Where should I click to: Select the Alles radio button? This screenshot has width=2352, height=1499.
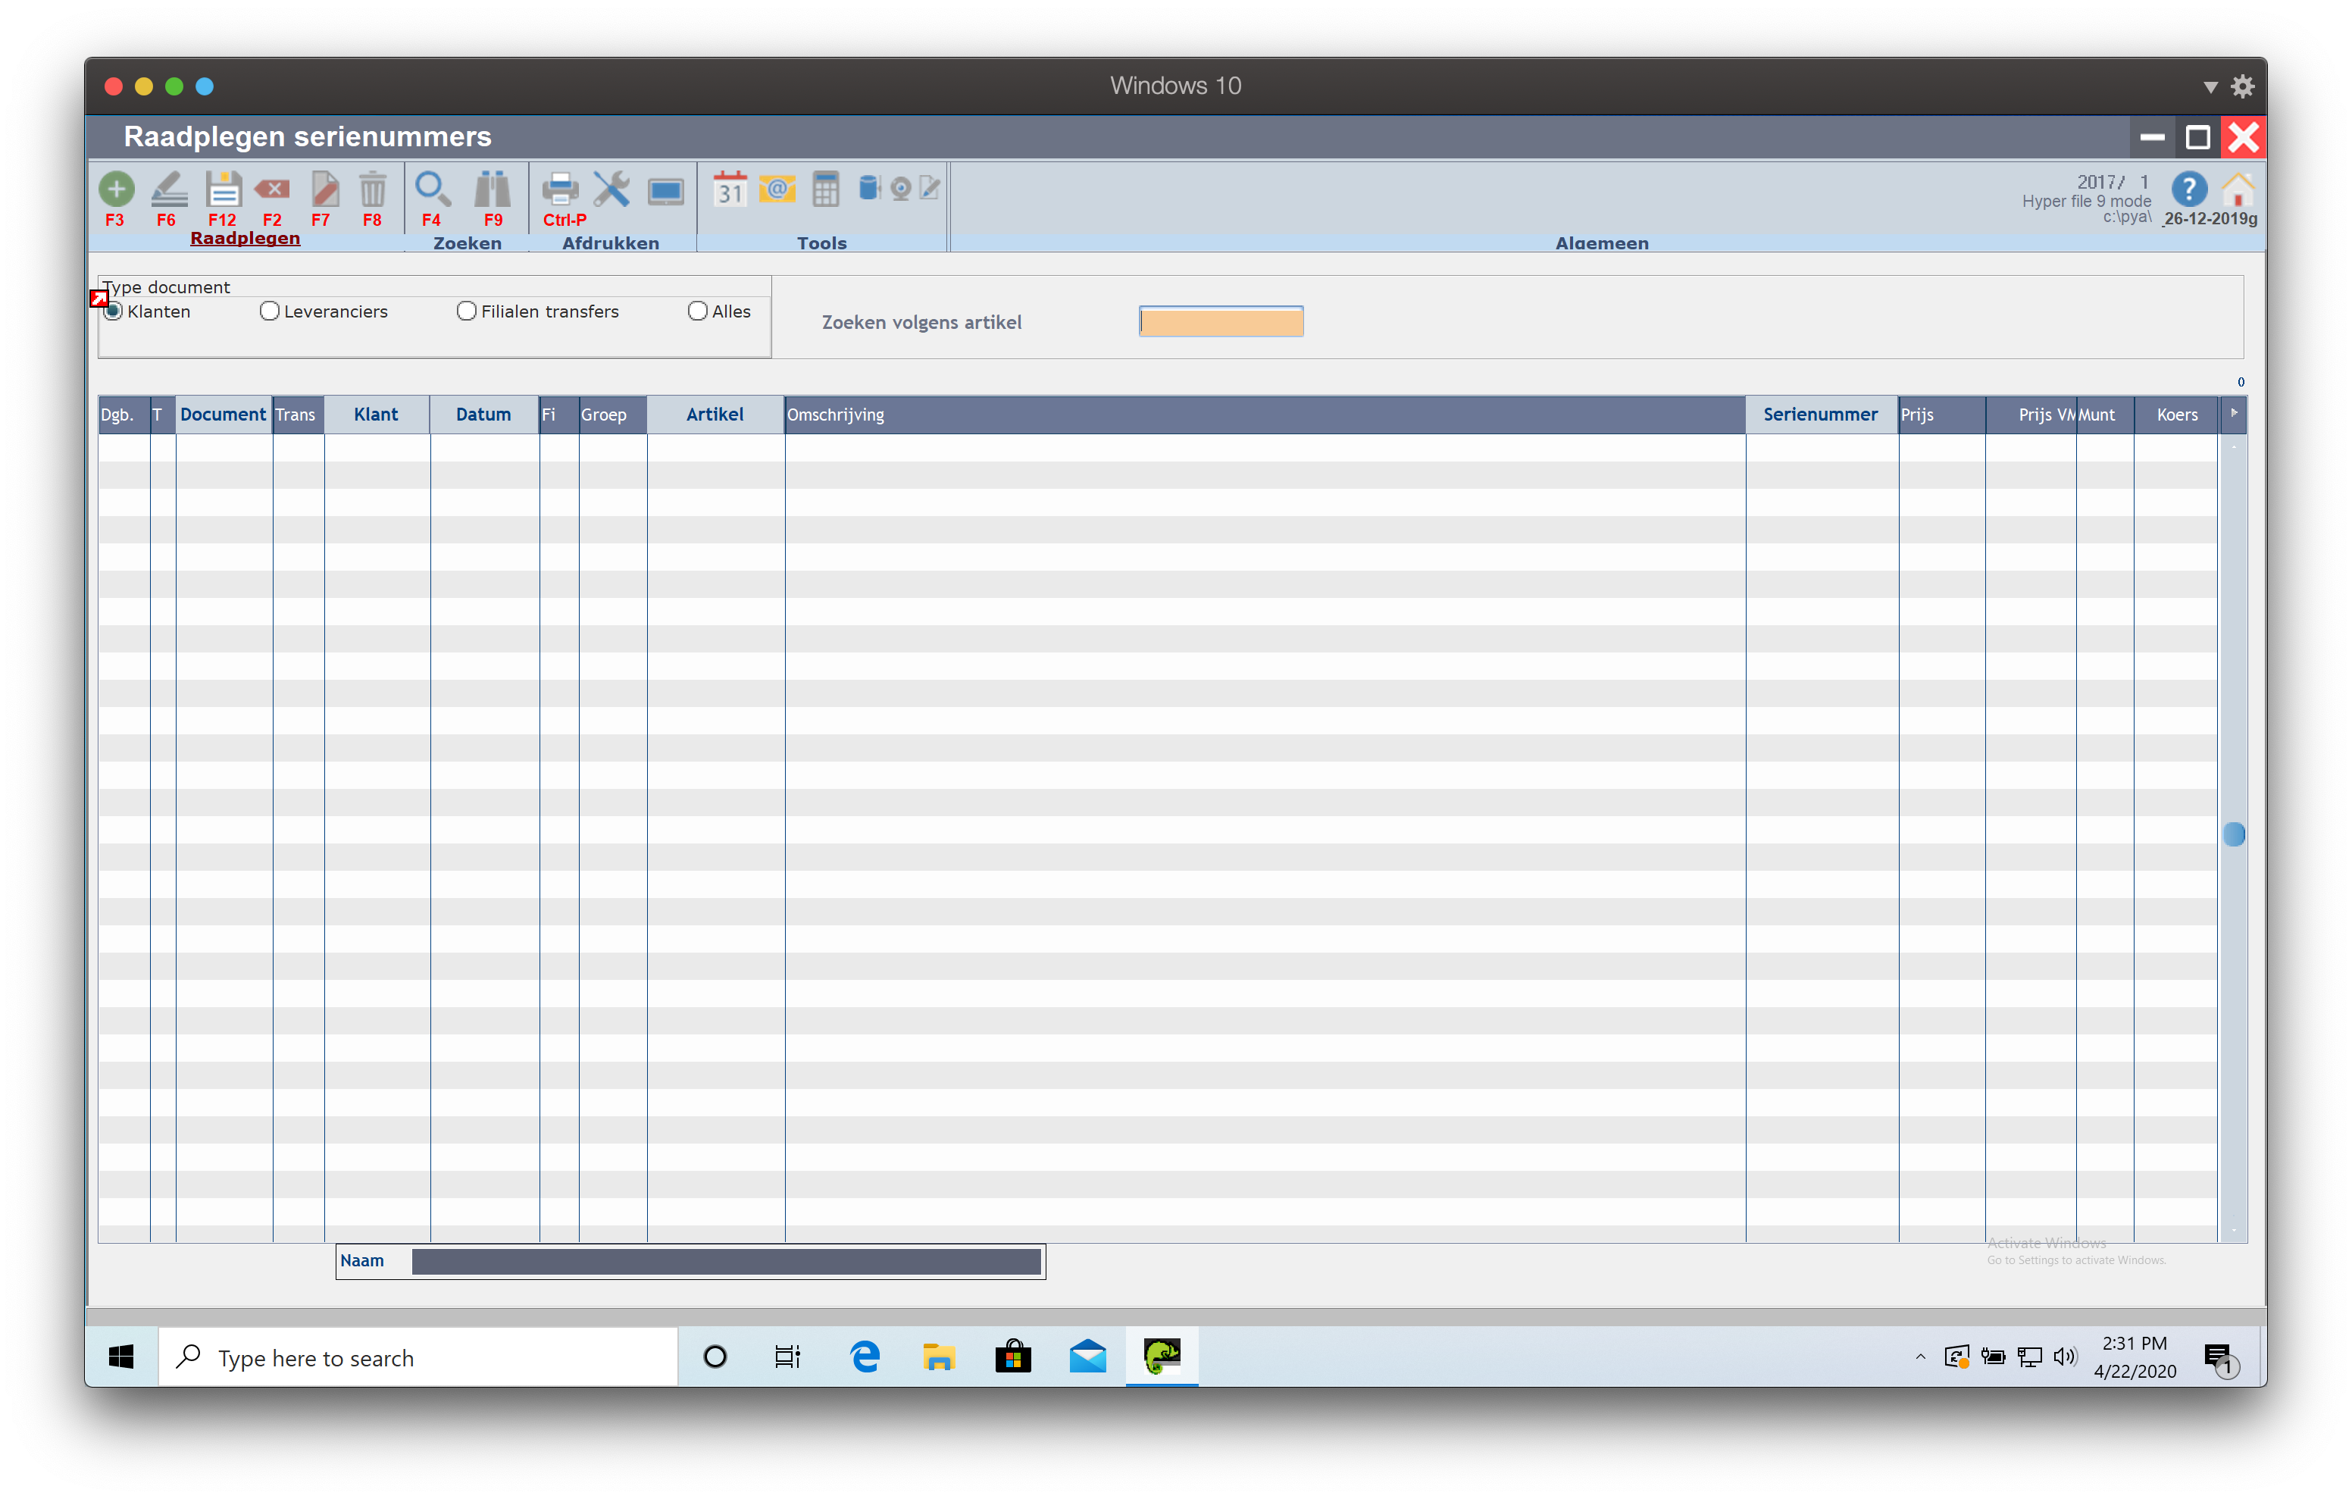697,311
